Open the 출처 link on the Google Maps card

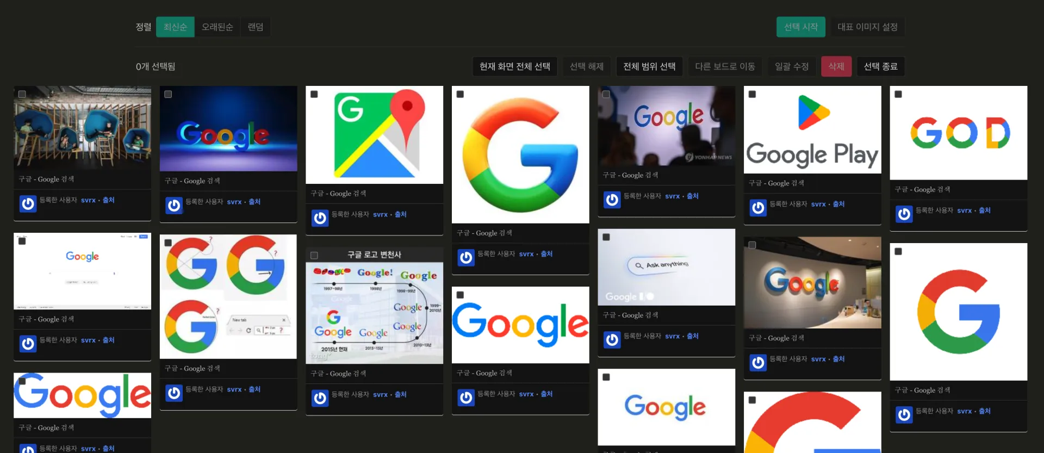401,214
